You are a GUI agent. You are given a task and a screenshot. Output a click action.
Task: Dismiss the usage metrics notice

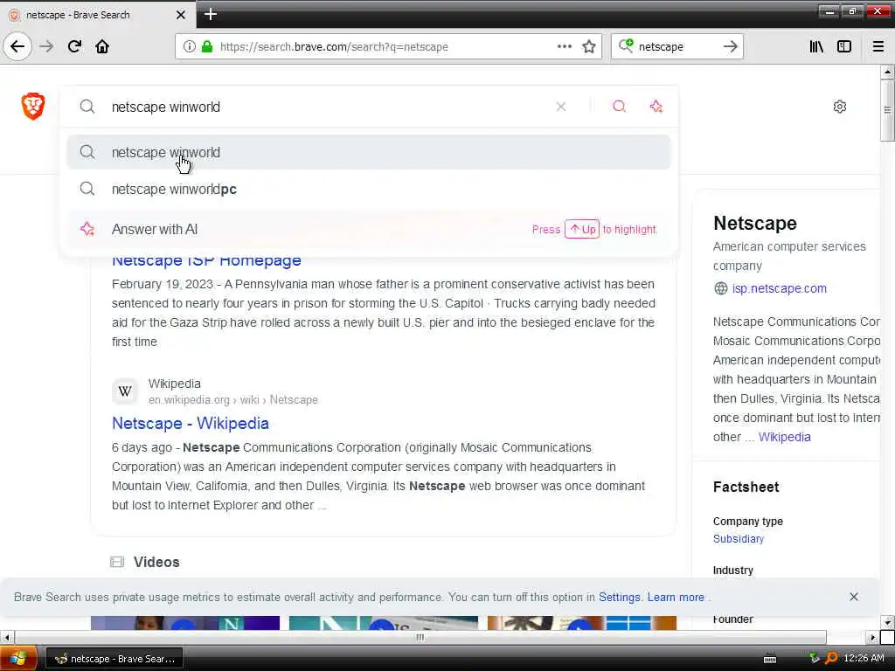(854, 597)
